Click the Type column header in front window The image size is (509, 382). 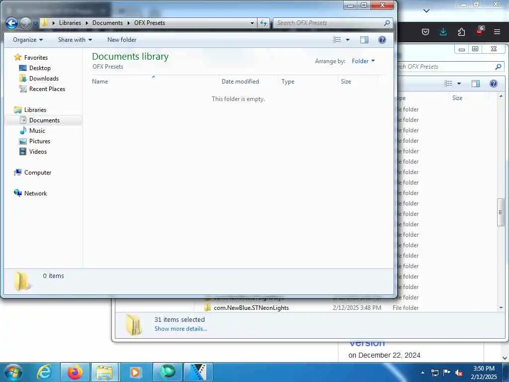(x=308, y=81)
